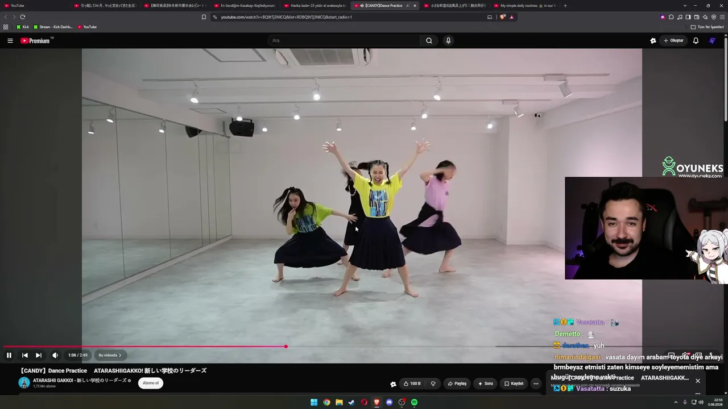Switch to 'My simple daily routines' tab
Image resolution: width=728 pixels, height=409 pixels.
point(524,6)
